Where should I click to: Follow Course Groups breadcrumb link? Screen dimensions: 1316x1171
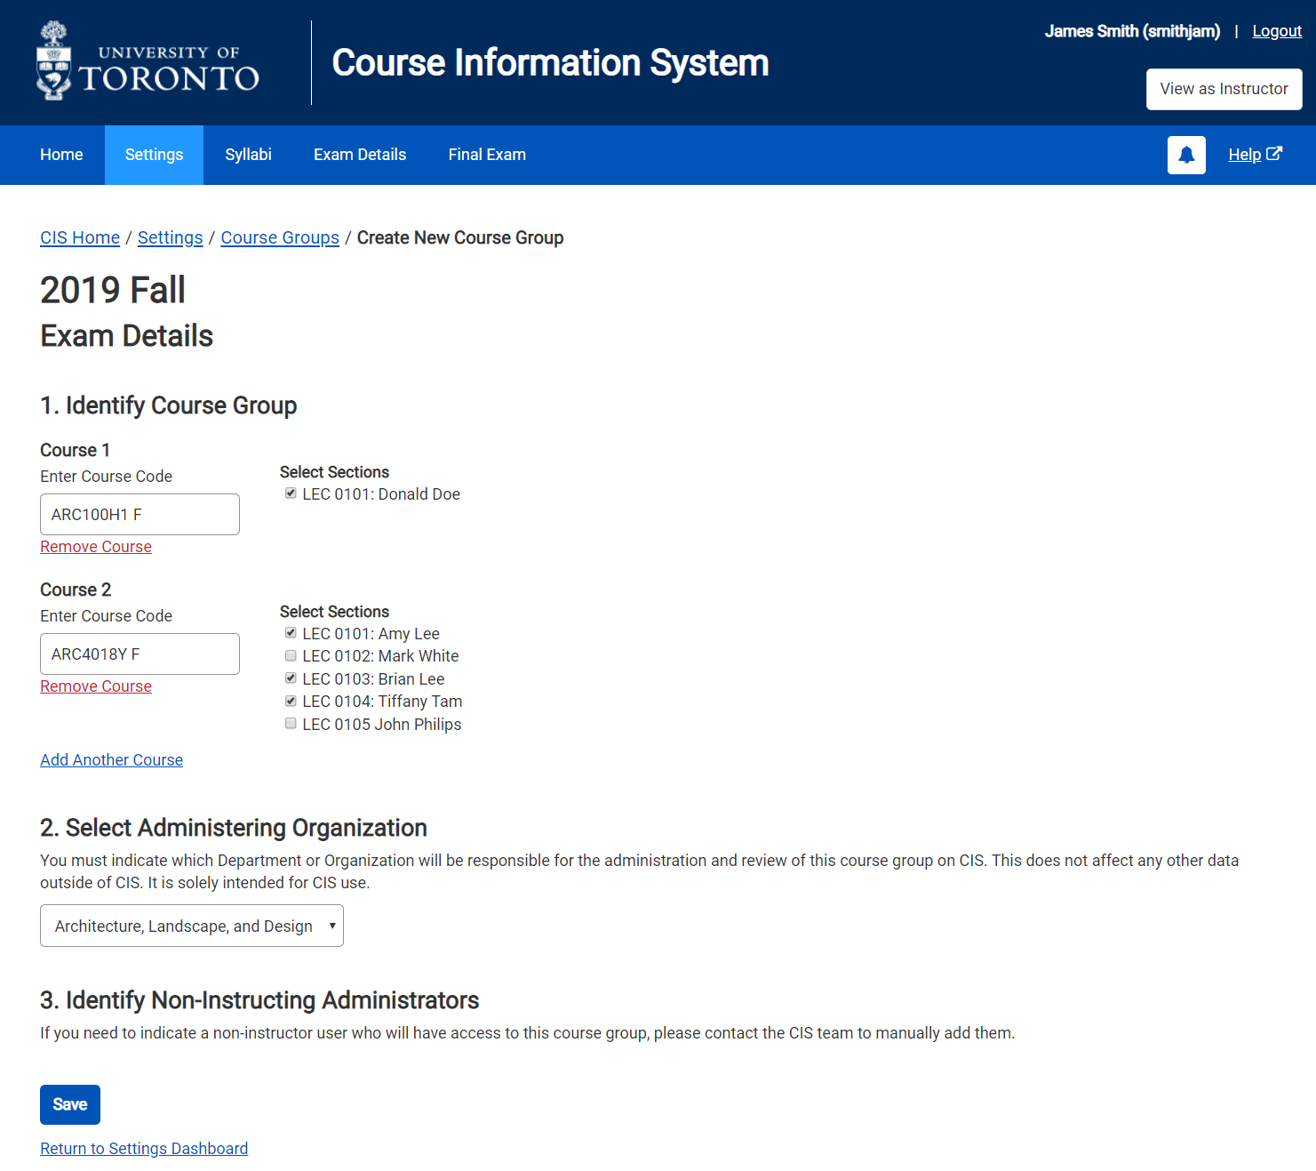(280, 237)
